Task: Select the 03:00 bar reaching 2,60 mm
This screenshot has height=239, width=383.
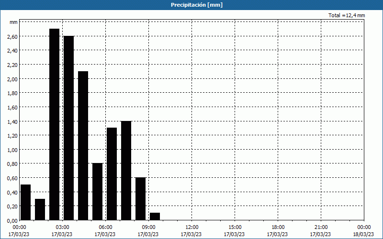Action: 68,128
